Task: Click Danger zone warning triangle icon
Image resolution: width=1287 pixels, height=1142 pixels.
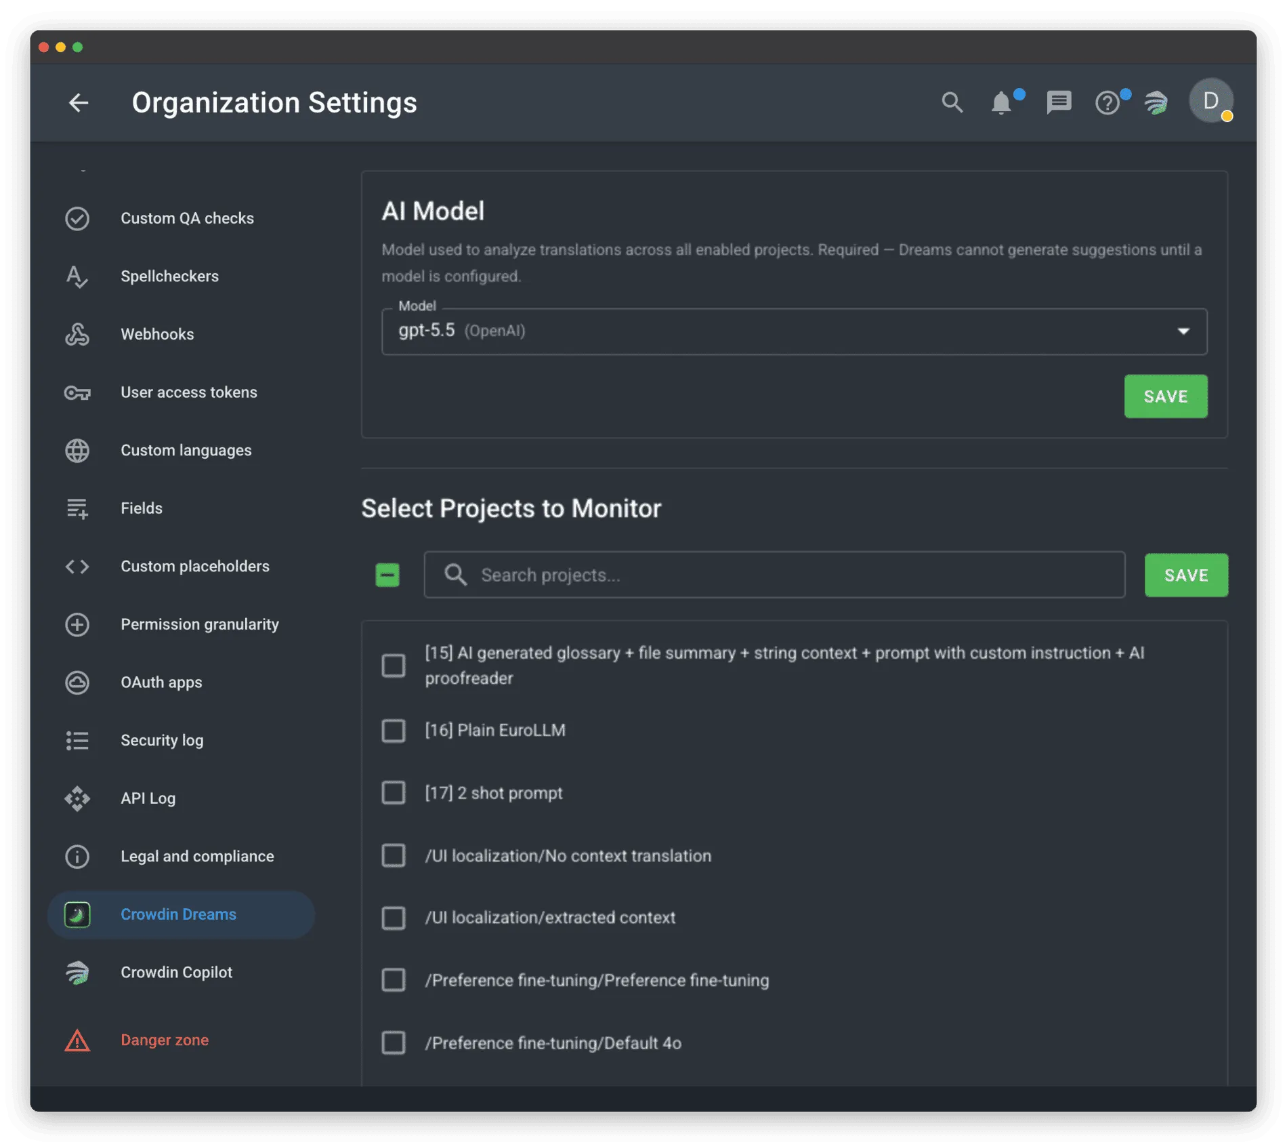Action: coord(77,1040)
